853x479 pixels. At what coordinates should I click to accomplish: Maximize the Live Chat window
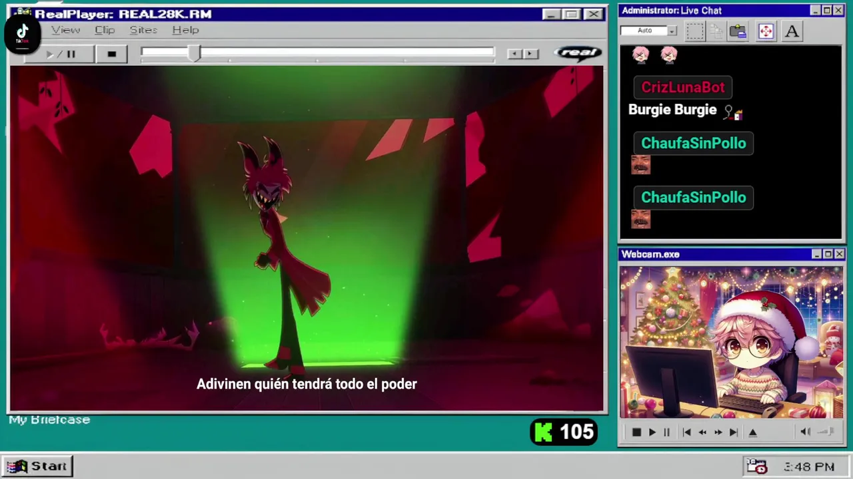826,11
